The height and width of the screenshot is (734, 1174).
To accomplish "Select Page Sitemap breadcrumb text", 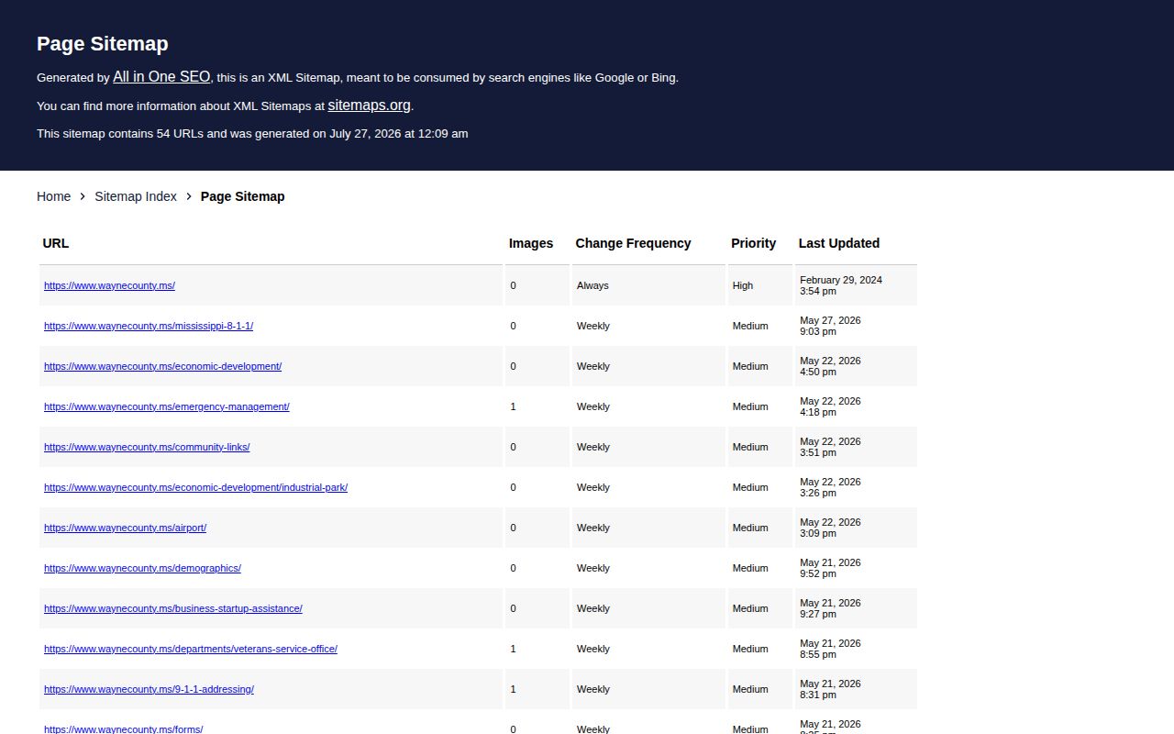I will (x=243, y=196).
